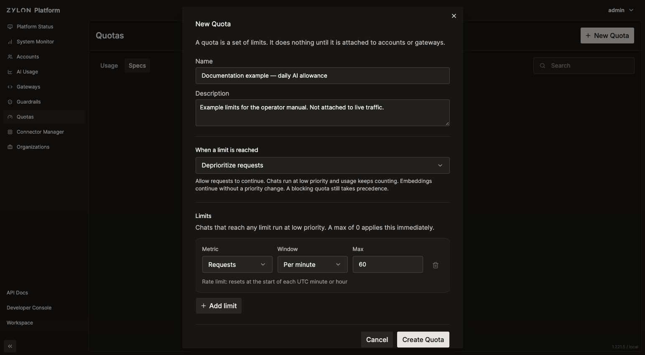The width and height of the screenshot is (645, 355).
Task: Click the Connector Manager grid icon
Action: click(x=10, y=132)
